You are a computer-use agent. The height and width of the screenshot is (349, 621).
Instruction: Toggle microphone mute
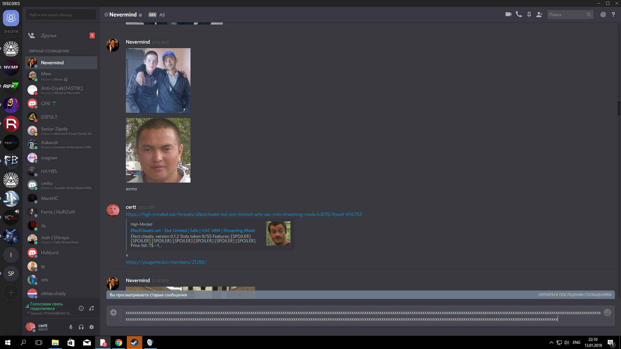[71, 327]
